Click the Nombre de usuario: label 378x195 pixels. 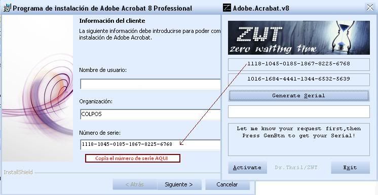103,70
